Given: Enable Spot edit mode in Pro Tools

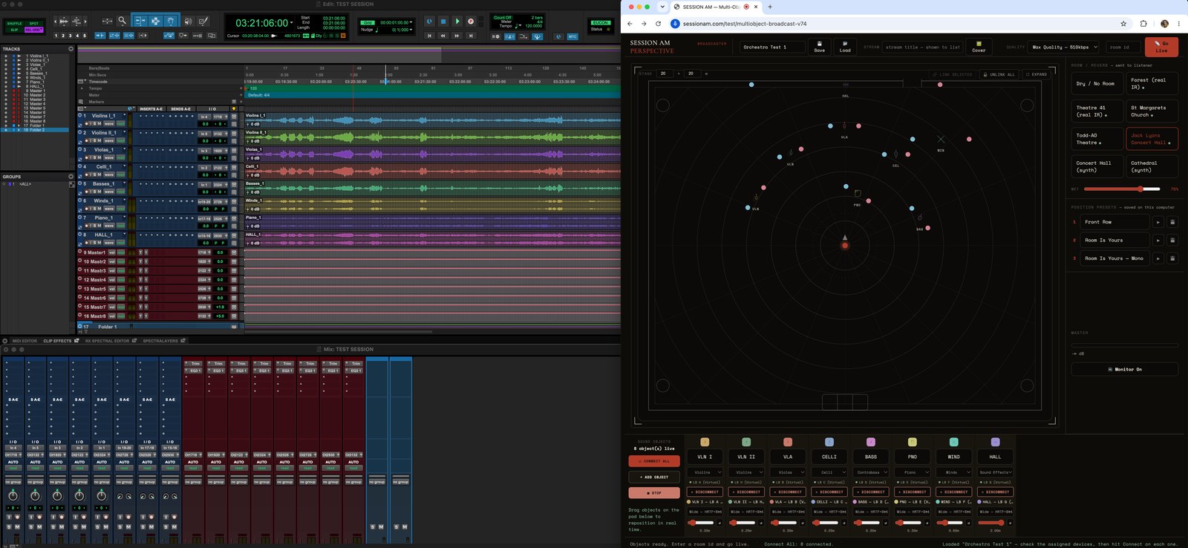Looking at the screenshot, I should (34, 24).
